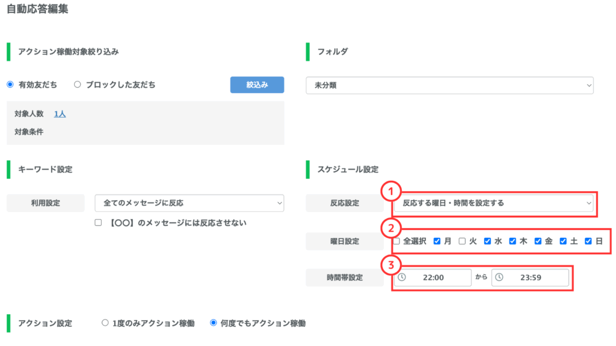This screenshot has height=346, width=616.
Task: Toggle the 全選択 weekday checkbox
Action: tap(397, 241)
